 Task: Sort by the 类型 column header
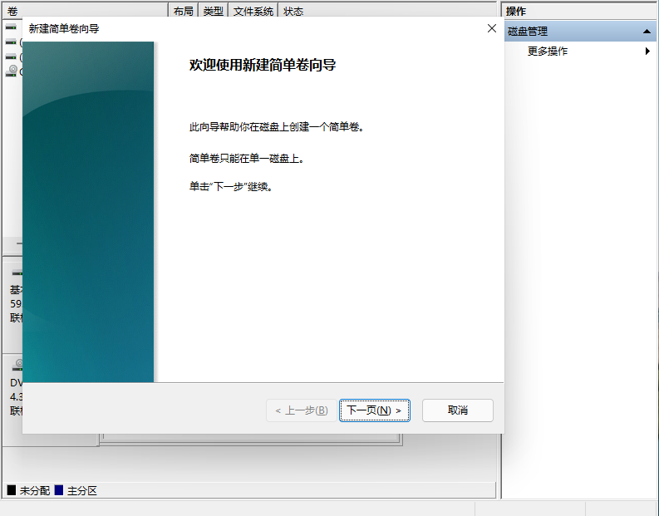coord(214,12)
